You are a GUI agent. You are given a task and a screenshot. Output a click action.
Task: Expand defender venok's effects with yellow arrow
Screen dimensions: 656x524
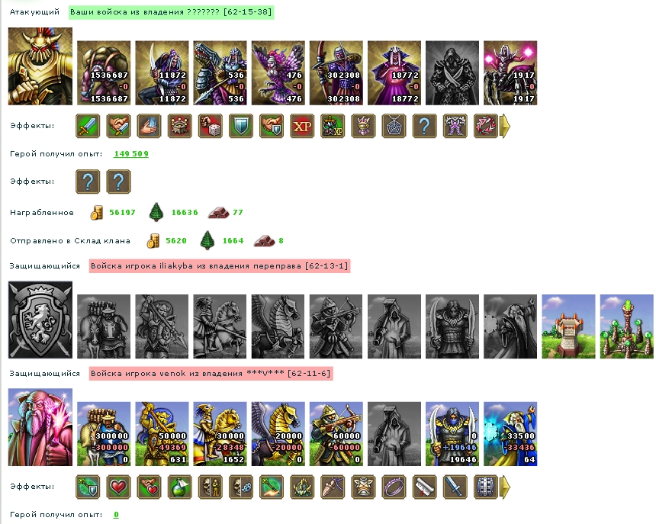pos(506,487)
